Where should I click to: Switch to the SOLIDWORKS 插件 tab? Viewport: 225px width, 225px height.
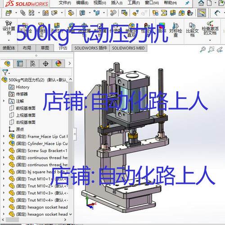coord(91,48)
